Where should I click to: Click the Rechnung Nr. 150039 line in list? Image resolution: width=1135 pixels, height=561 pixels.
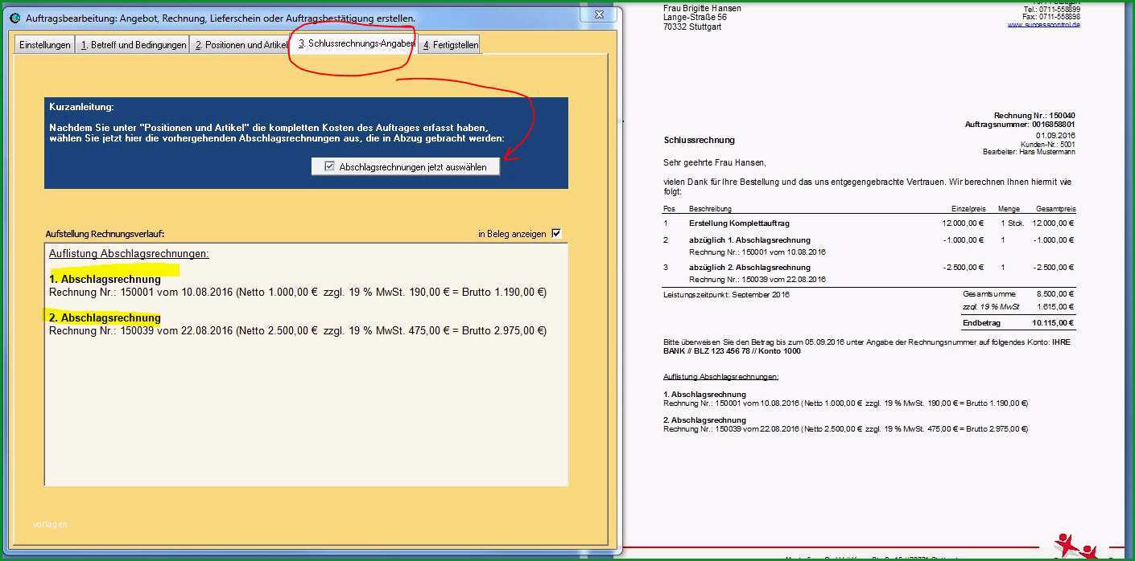pos(298,330)
